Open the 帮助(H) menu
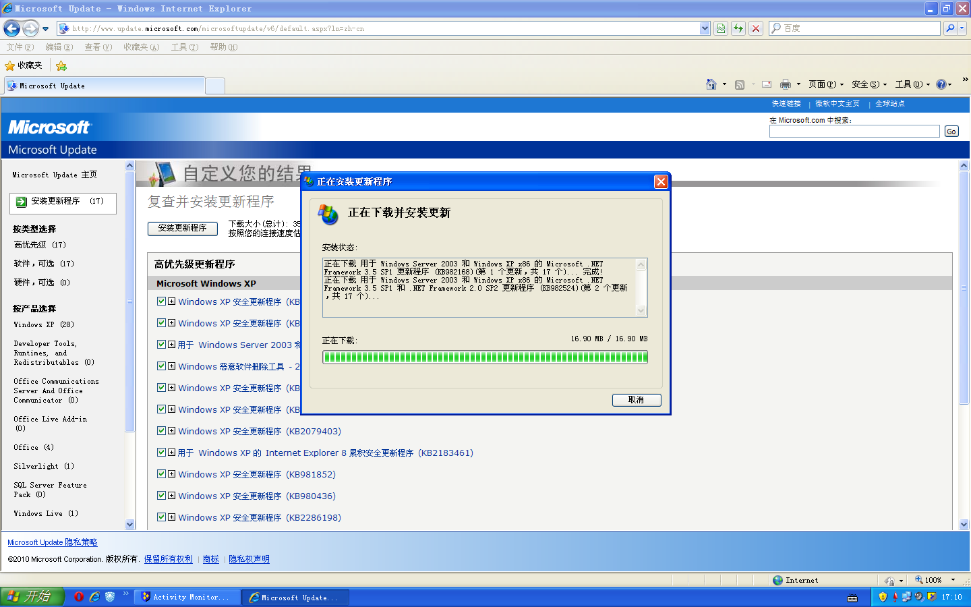Viewport: 971px width, 607px height. point(224,47)
